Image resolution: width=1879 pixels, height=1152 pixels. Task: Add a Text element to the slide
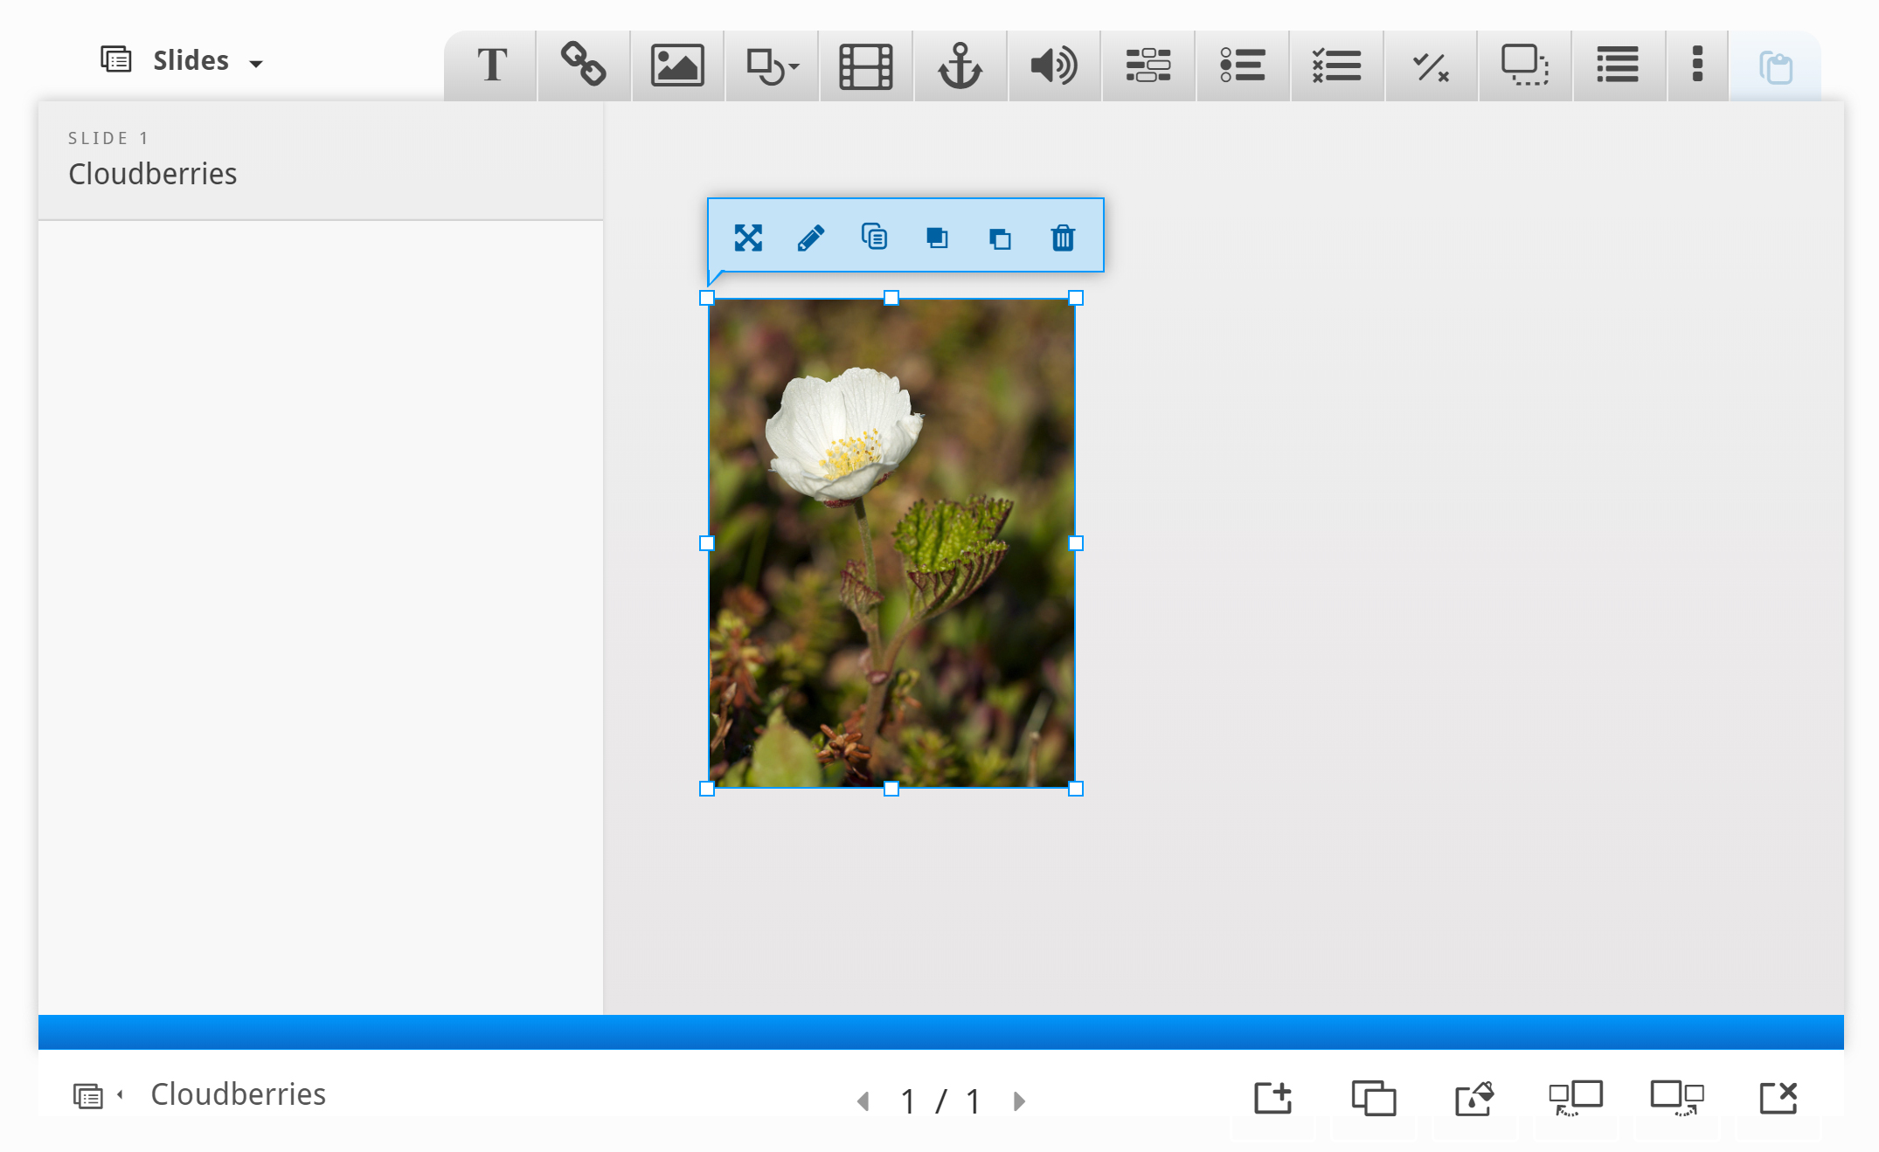pos(492,66)
